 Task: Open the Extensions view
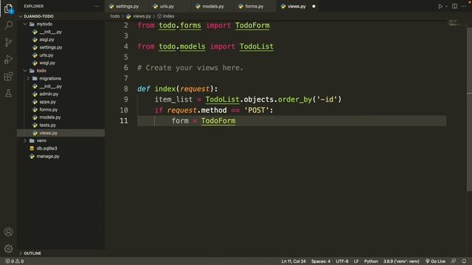click(x=8, y=77)
